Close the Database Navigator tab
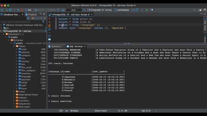Screen dimensions: 207x116 (22, 15)
